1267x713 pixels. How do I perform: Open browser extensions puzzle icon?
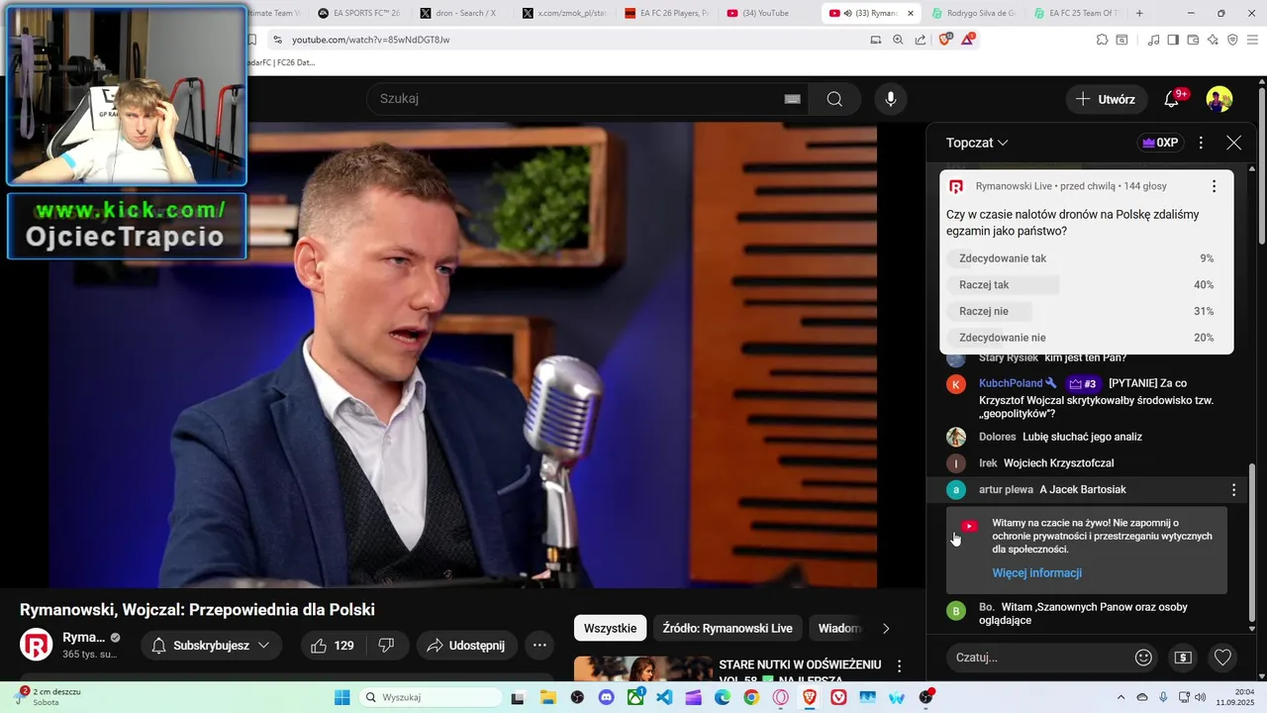pos(1102,40)
